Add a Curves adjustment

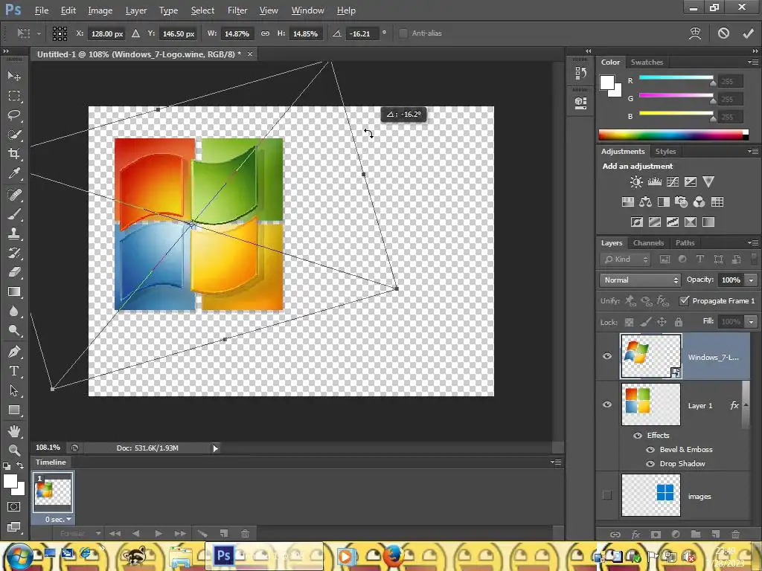[673, 181]
